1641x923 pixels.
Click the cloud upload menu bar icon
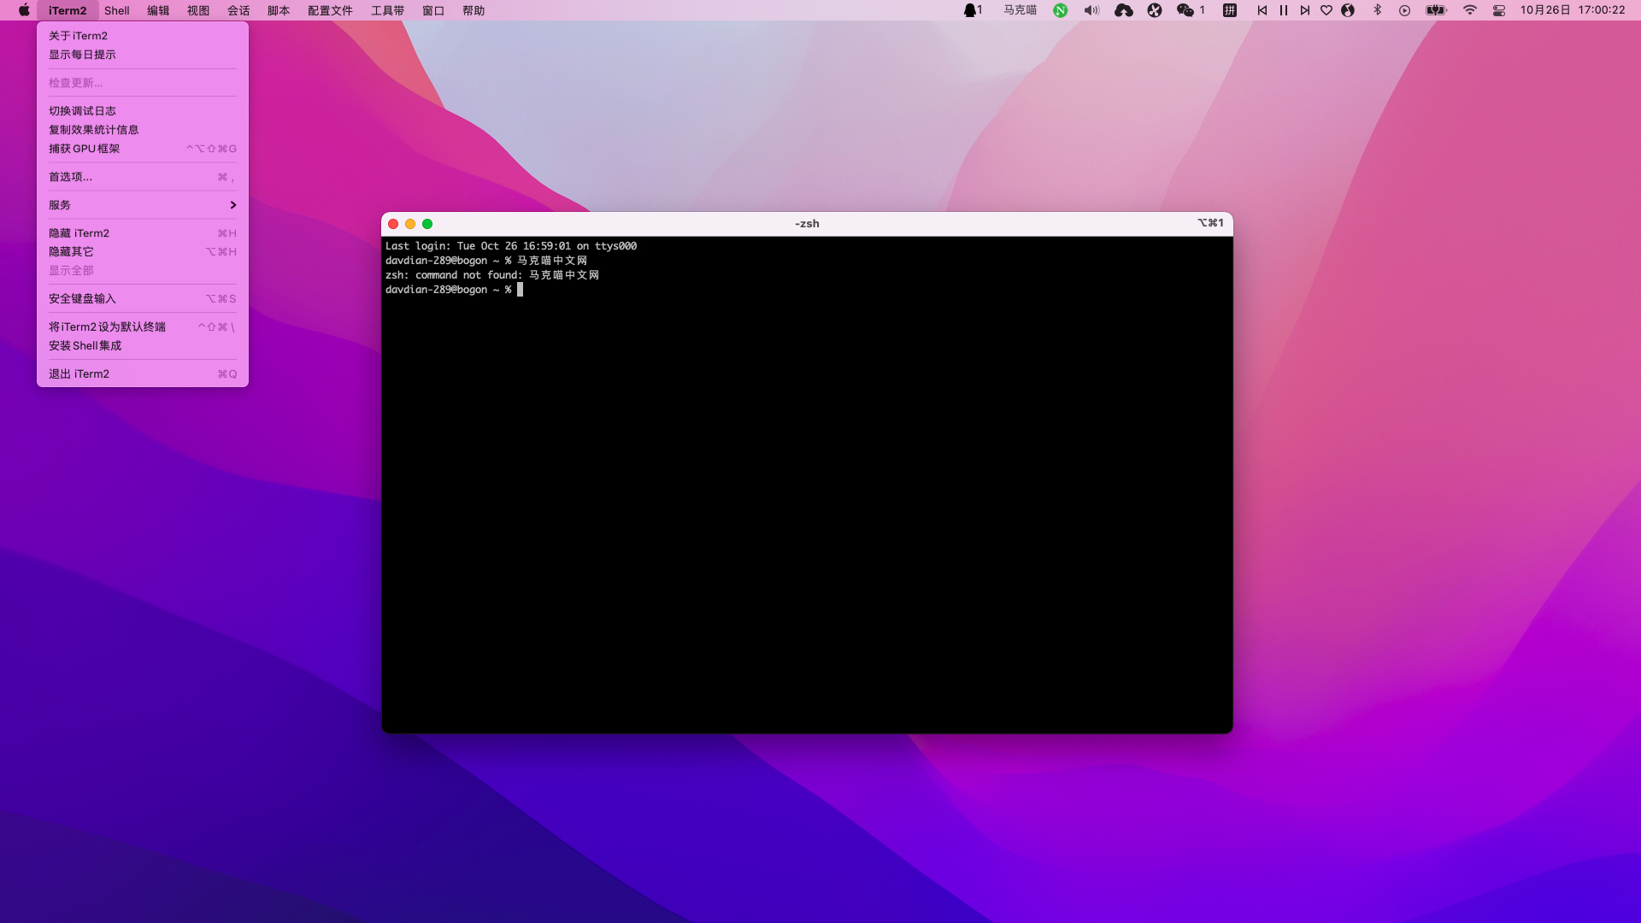[x=1124, y=10]
